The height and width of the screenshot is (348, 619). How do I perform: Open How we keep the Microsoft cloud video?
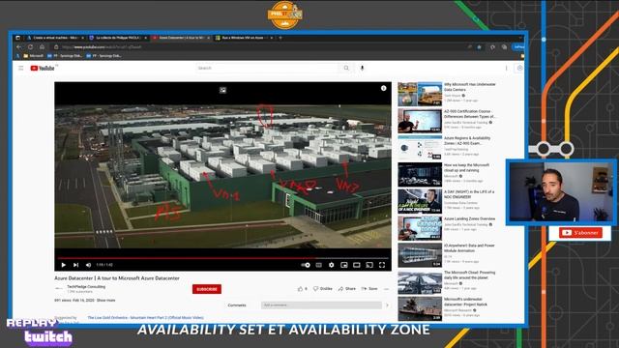[x=466, y=167]
